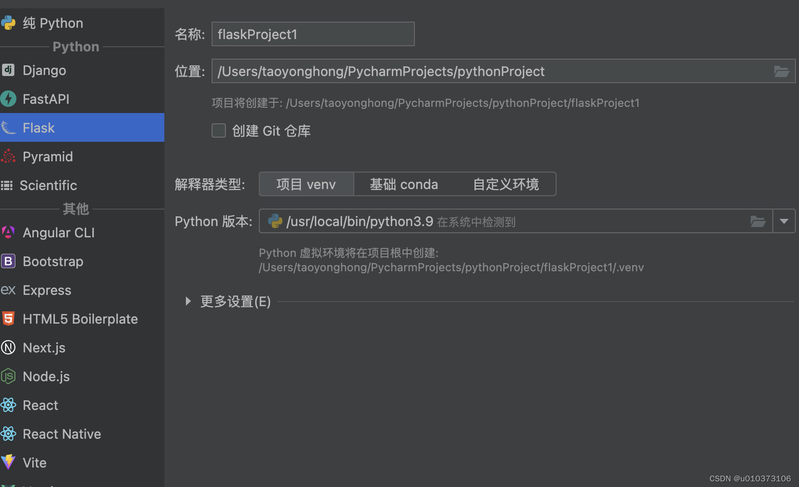
Task: Select Angular CLI project type
Action: (82, 232)
